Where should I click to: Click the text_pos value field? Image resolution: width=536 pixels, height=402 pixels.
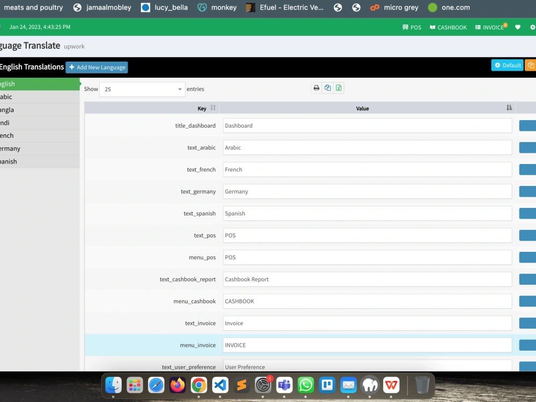[367, 235]
